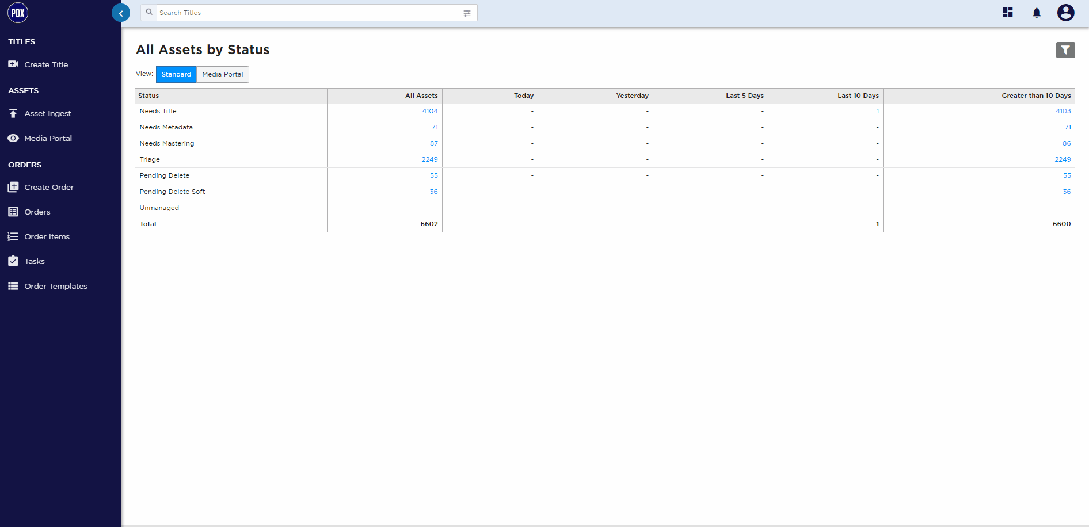Click the Pending Delete status label
The width and height of the screenshot is (1089, 527).
[x=165, y=175]
